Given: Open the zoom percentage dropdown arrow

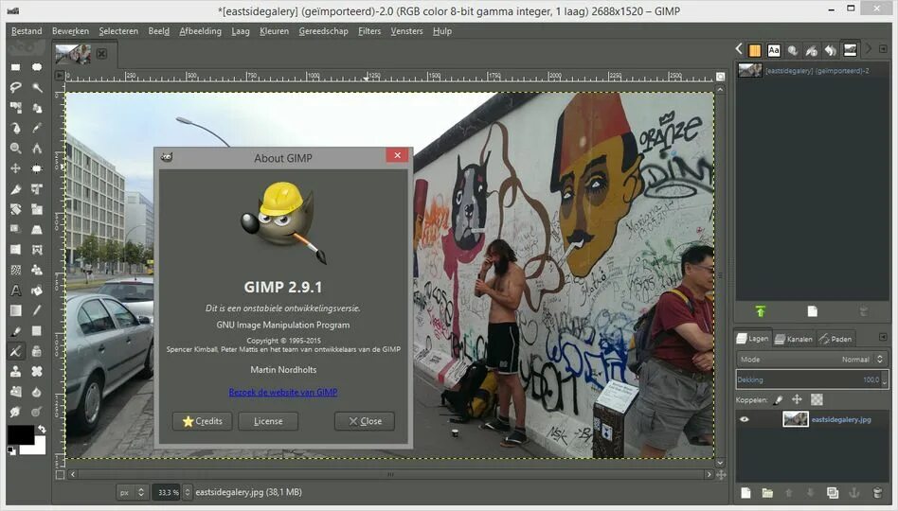Looking at the screenshot, I should [187, 492].
